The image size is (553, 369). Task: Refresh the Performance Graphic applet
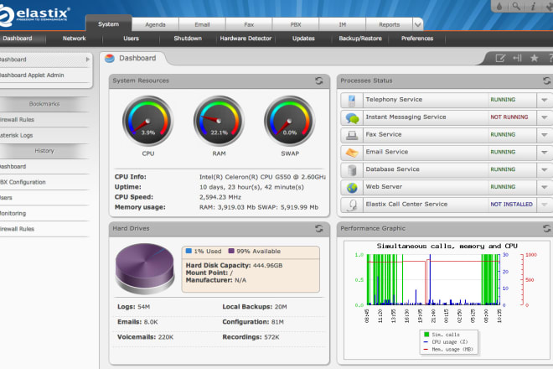point(546,228)
